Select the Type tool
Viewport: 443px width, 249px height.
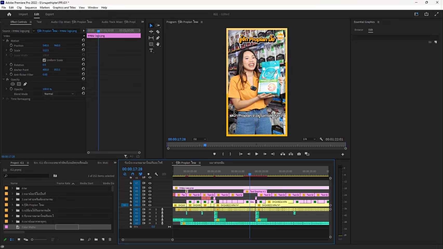pos(151,50)
